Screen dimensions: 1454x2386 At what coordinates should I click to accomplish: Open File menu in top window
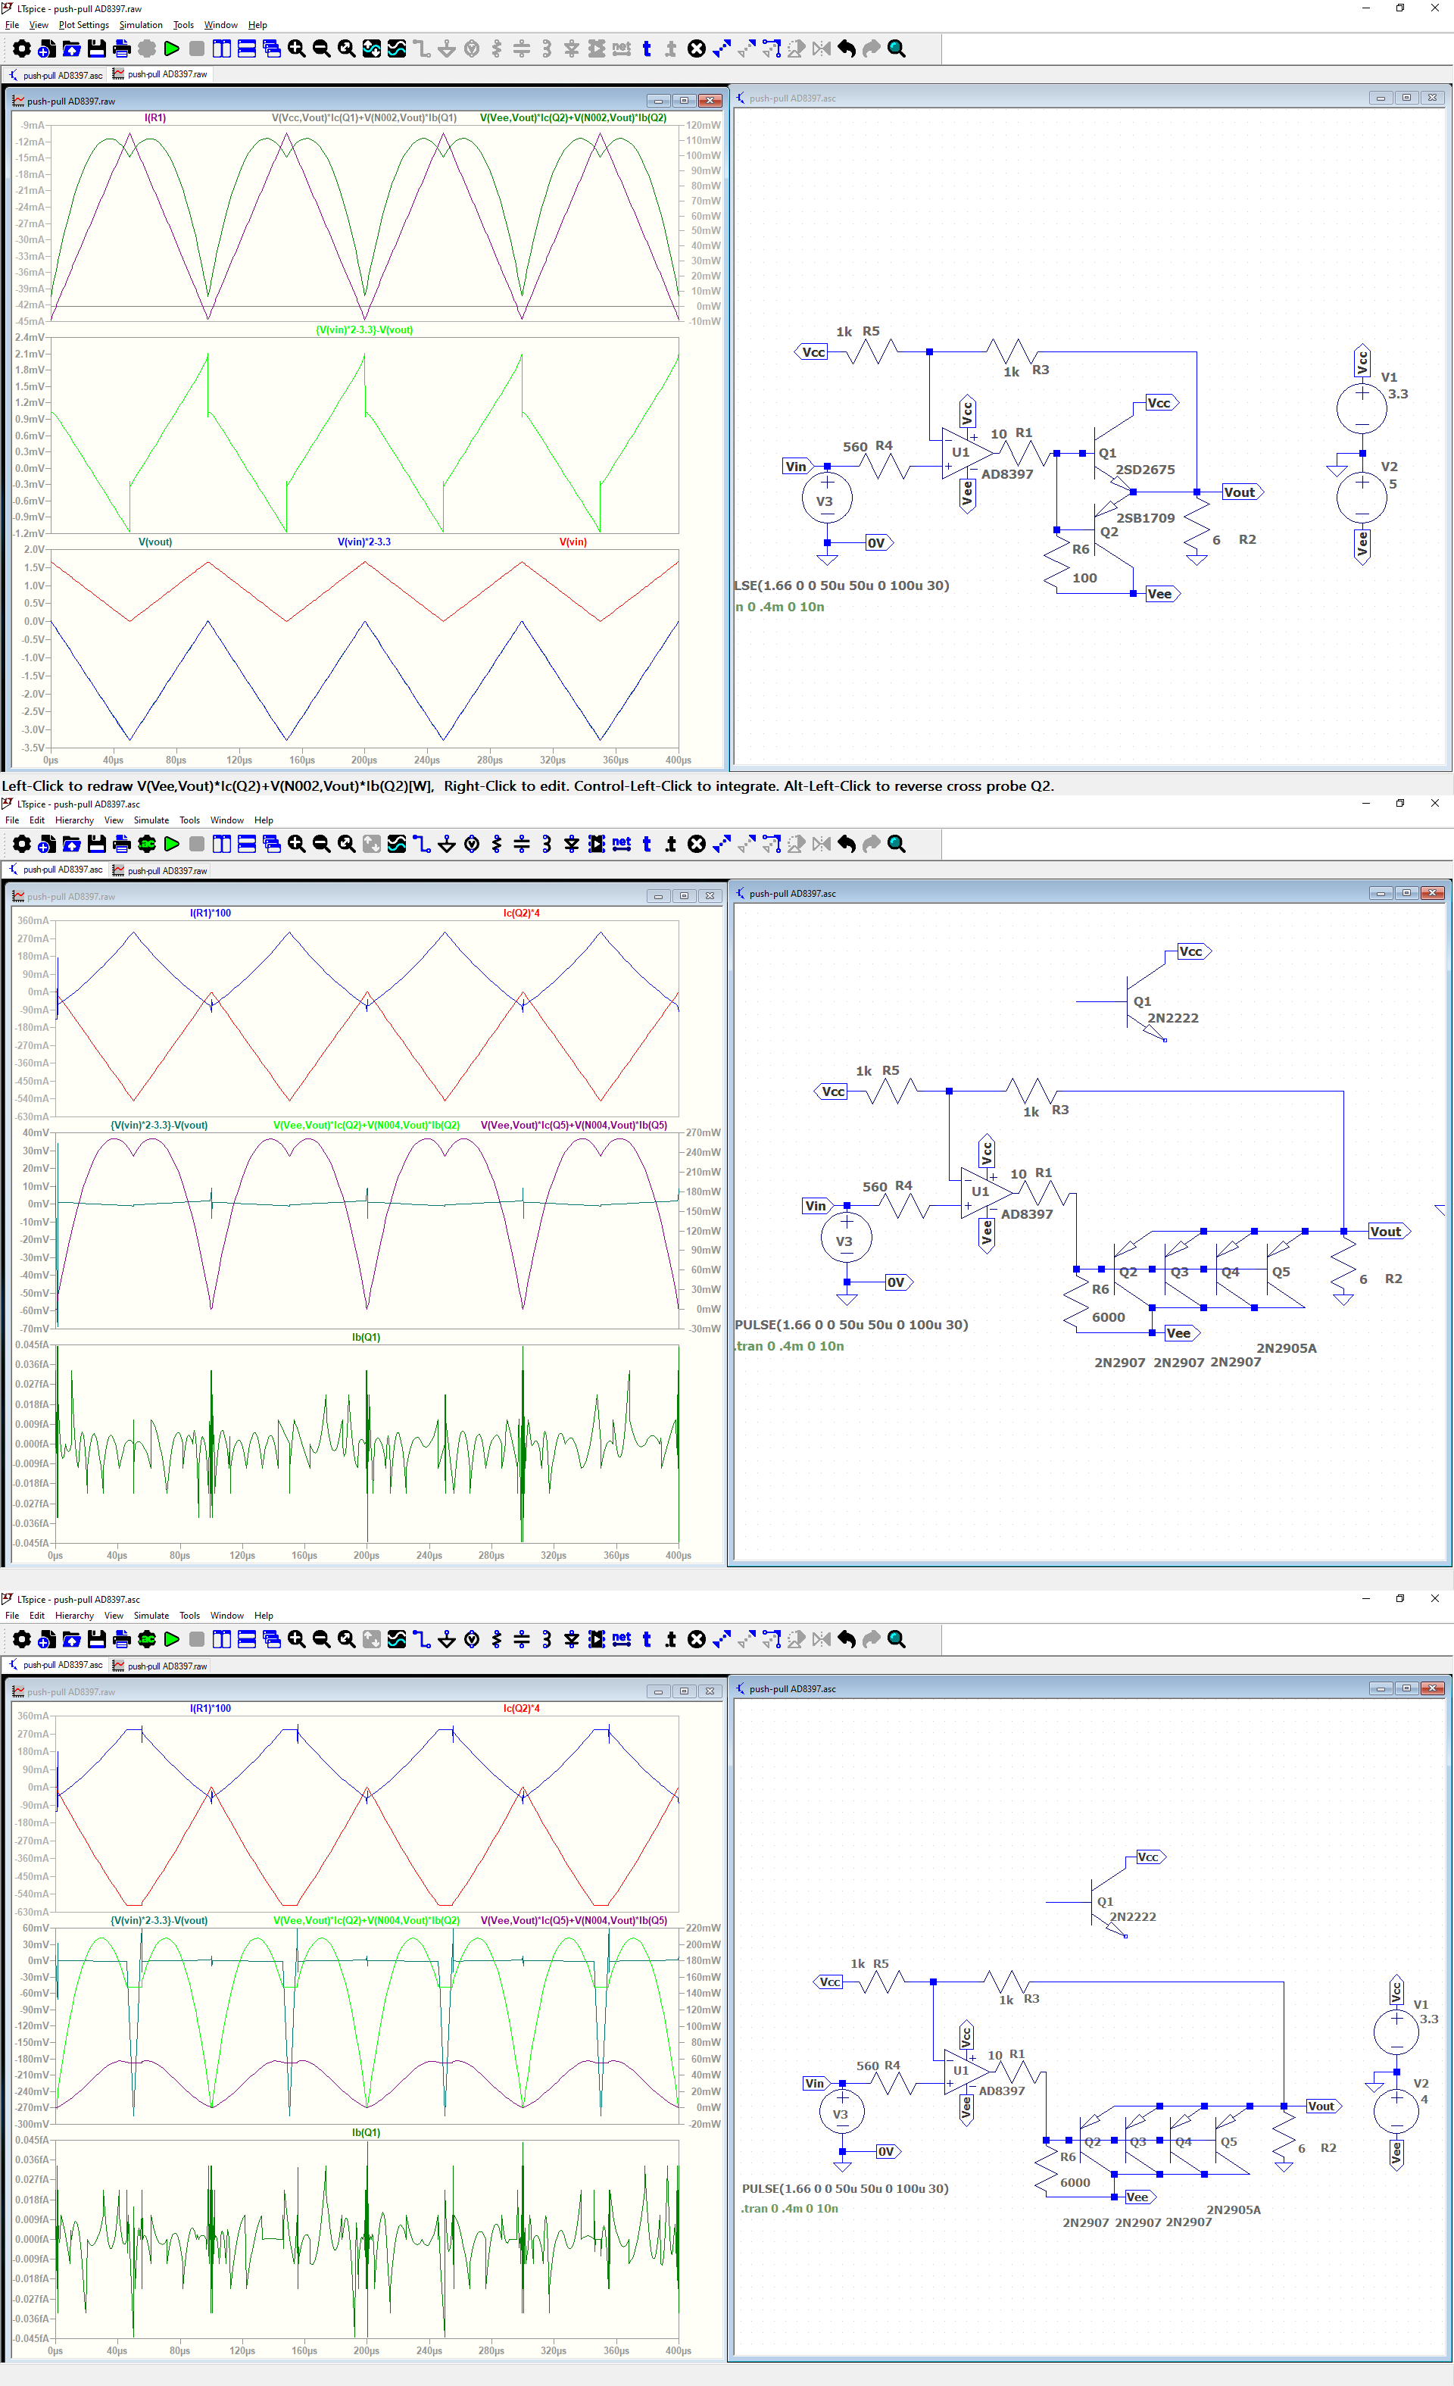tap(13, 25)
